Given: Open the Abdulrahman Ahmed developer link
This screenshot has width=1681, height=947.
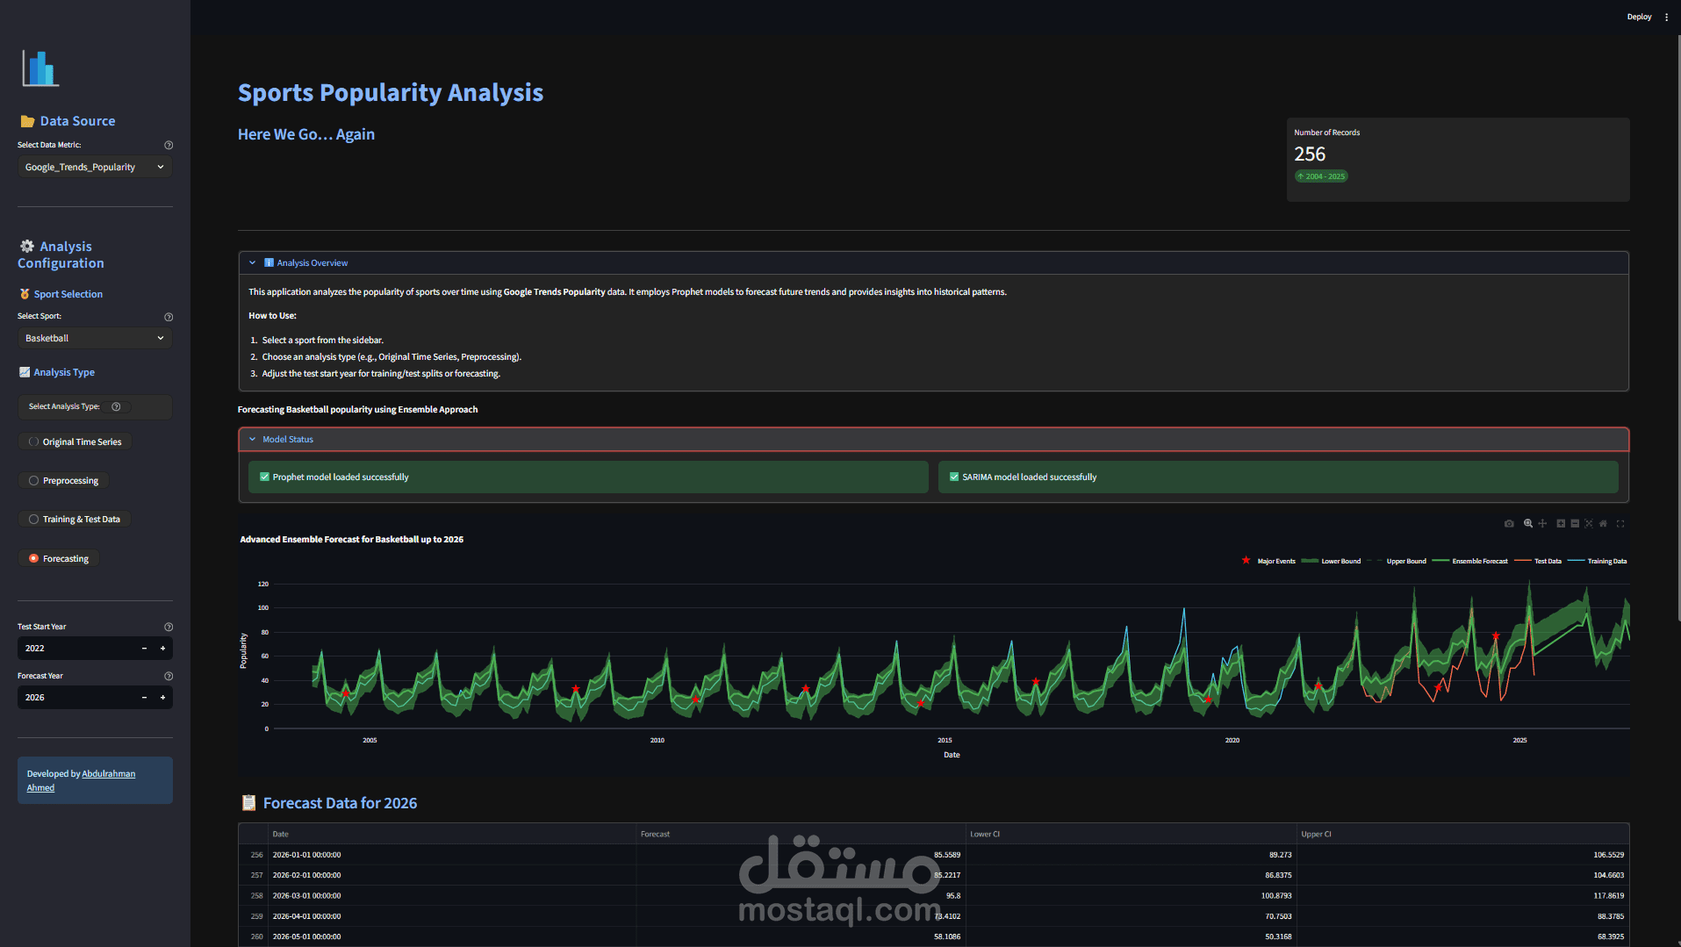Looking at the screenshot, I should 81,780.
